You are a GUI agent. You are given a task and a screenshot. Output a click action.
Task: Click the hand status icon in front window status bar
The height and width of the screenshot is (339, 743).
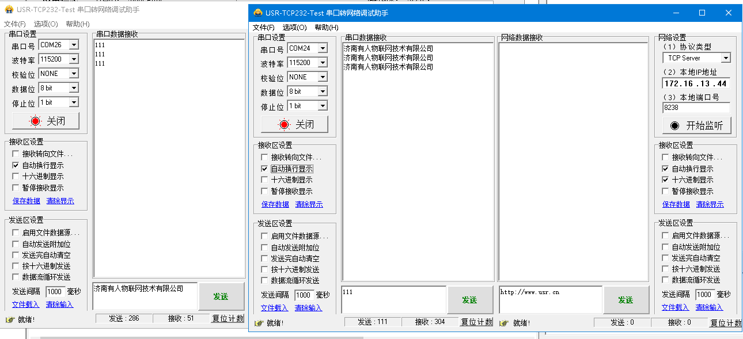point(259,323)
